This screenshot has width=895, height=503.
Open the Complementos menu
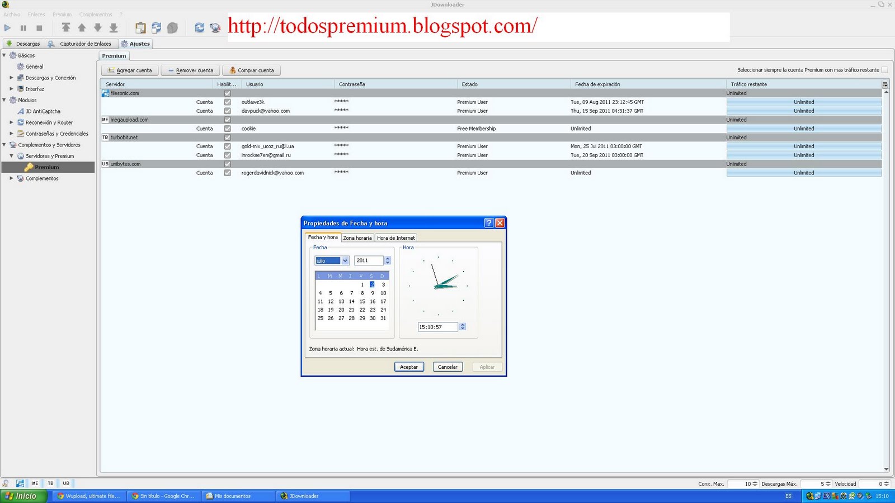click(96, 15)
